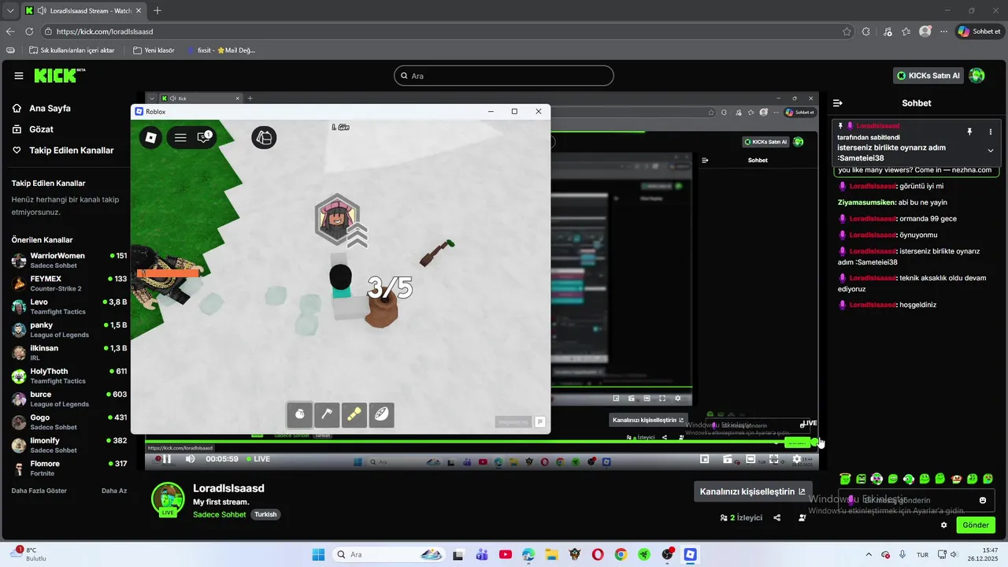This screenshot has width=1008, height=567.
Task: Click the user icon right of share
Action: pyautogui.click(x=802, y=517)
